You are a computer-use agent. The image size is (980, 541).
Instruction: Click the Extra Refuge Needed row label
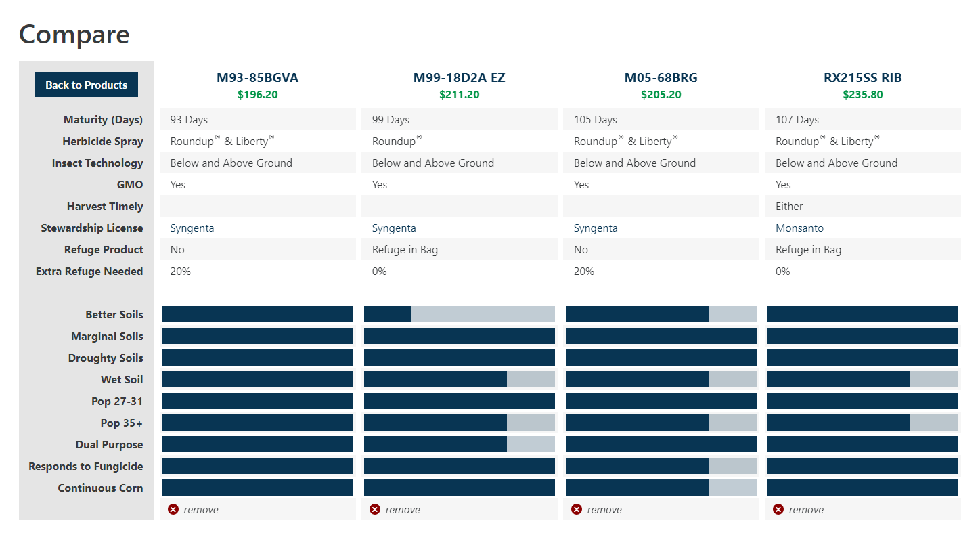pos(89,272)
